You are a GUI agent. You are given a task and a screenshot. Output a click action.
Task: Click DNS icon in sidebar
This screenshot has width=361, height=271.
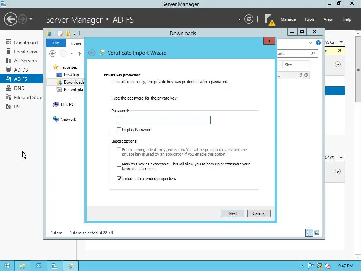[x=8, y=88]
